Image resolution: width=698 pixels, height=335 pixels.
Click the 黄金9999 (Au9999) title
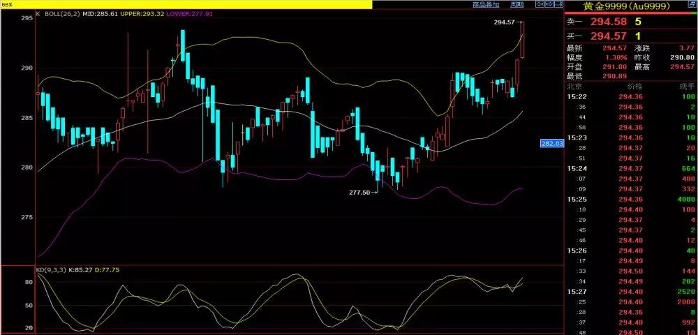(x=626, y=6)
